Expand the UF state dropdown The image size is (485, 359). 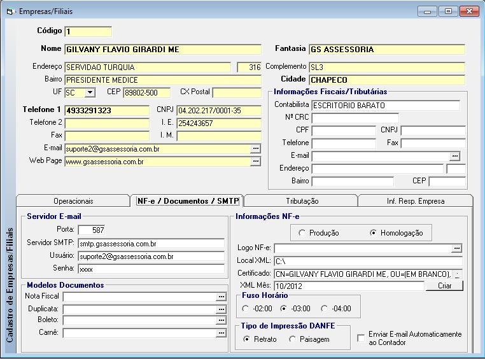click(90, 93)
